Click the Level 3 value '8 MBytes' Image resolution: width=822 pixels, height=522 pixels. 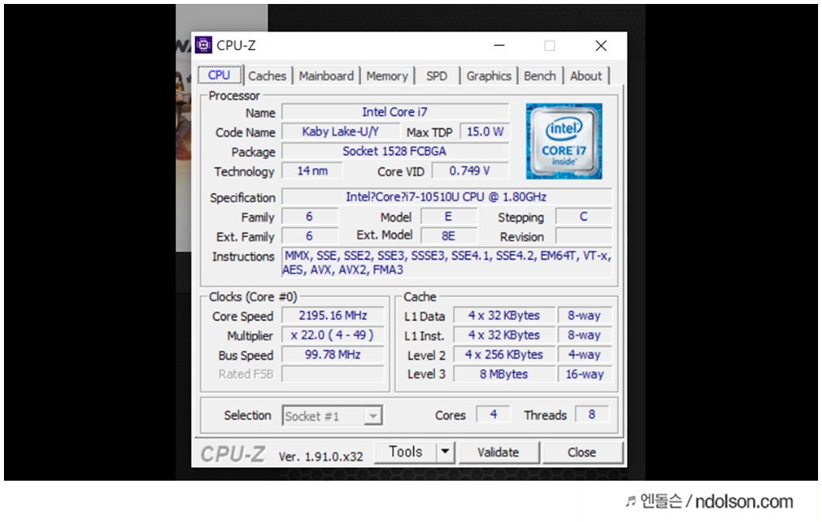(x=504, y=374)
